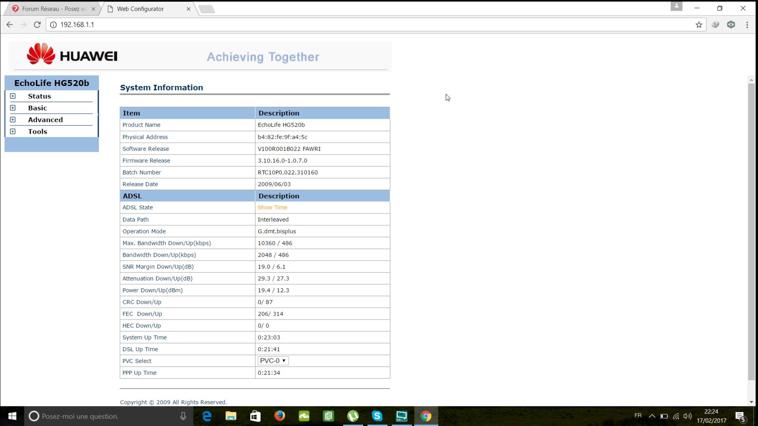Click the Status menu label

pos(39,96)
